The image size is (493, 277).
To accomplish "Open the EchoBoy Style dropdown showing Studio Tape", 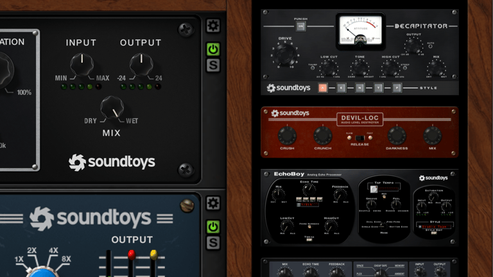I will tap(435, 227).
